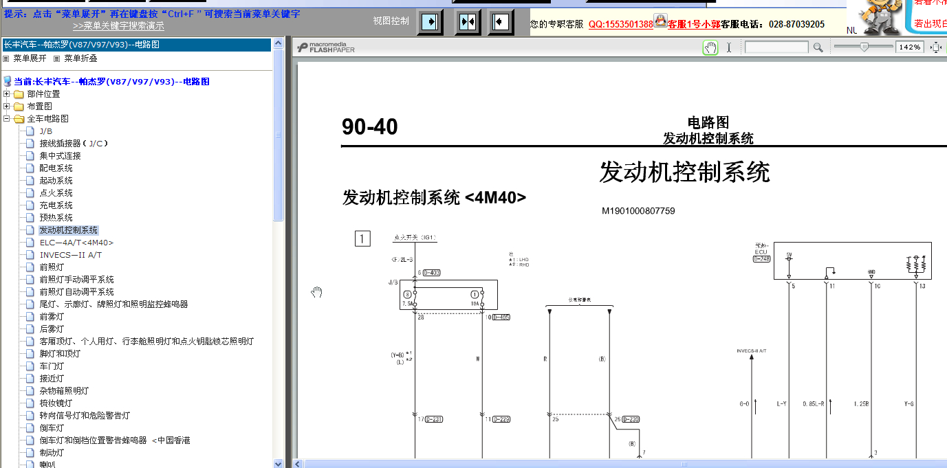This screenshot has height=468, width=947.
Task: Expand the 布置图 tree node
Action: (7, 107)
